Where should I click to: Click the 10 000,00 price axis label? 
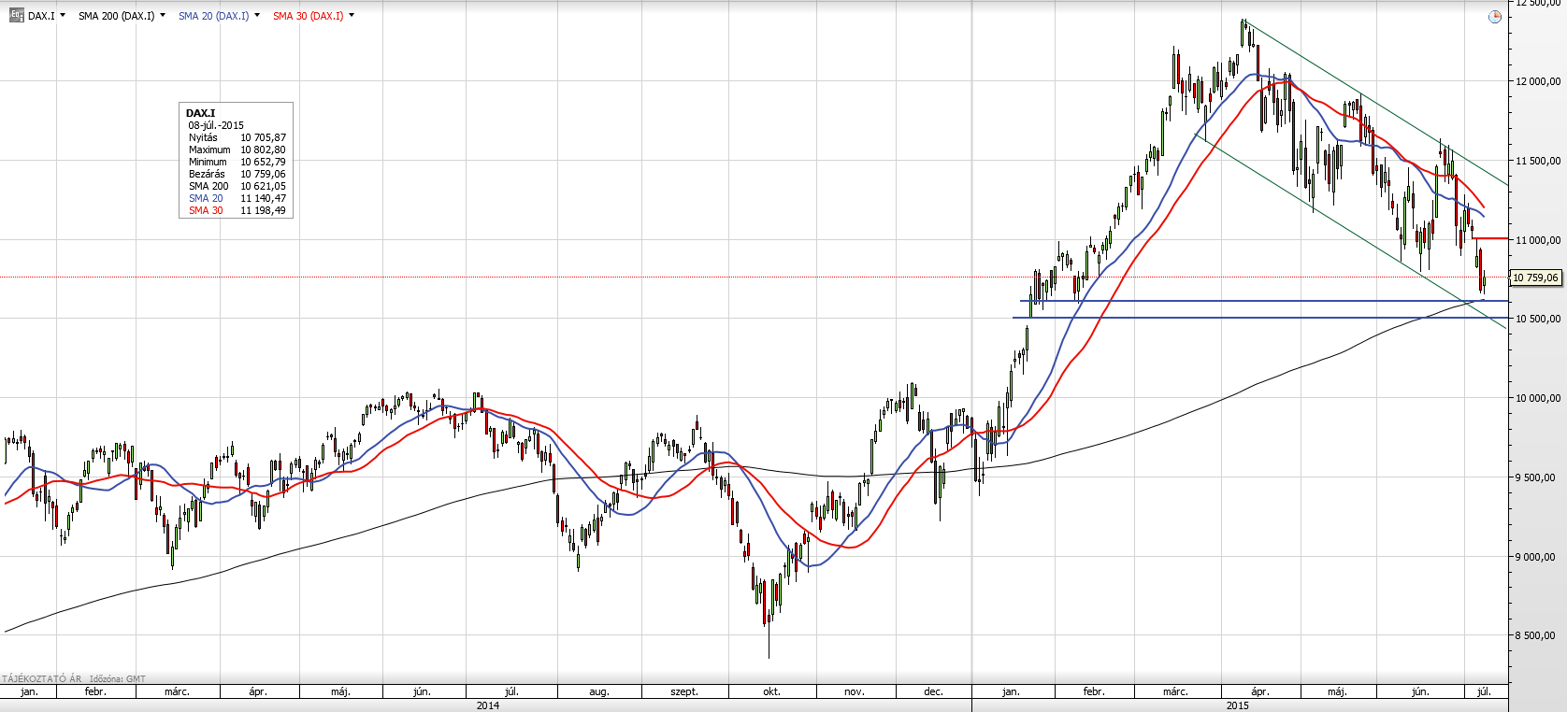click(x=1538, y=398)
